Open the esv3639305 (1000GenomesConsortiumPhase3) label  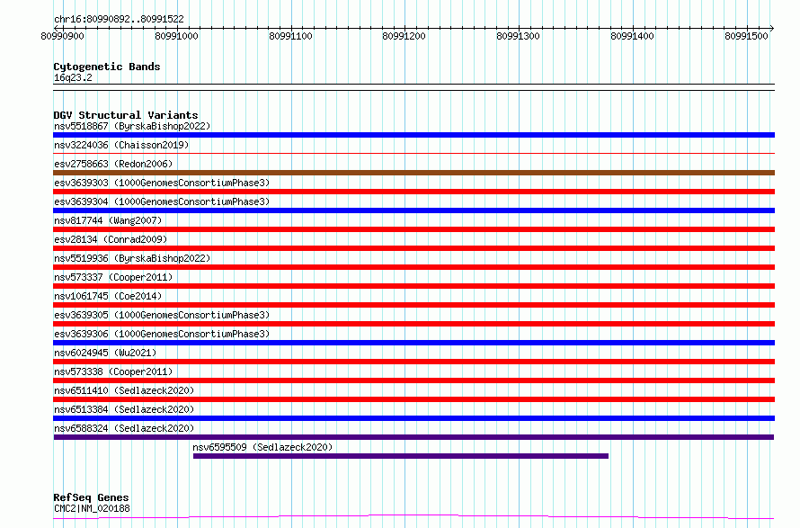tap(162, 315)
